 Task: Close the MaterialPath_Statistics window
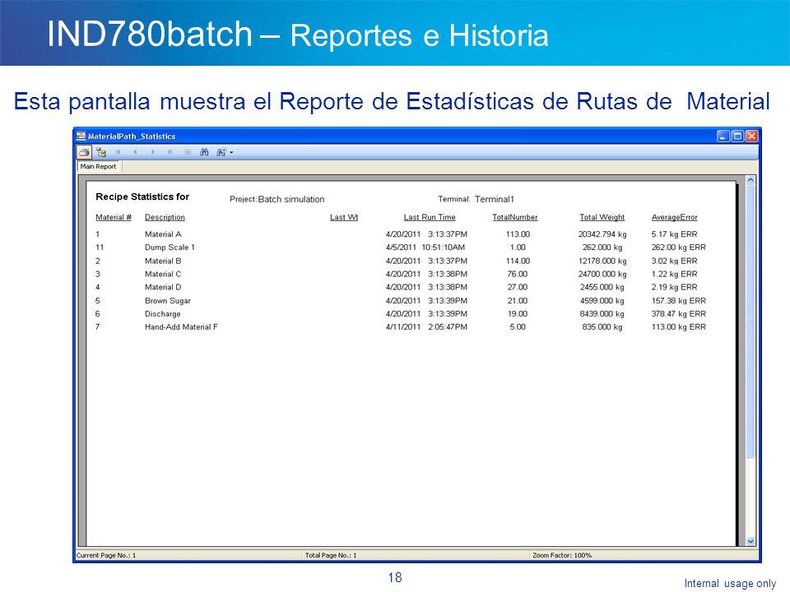tap(751, 136)
